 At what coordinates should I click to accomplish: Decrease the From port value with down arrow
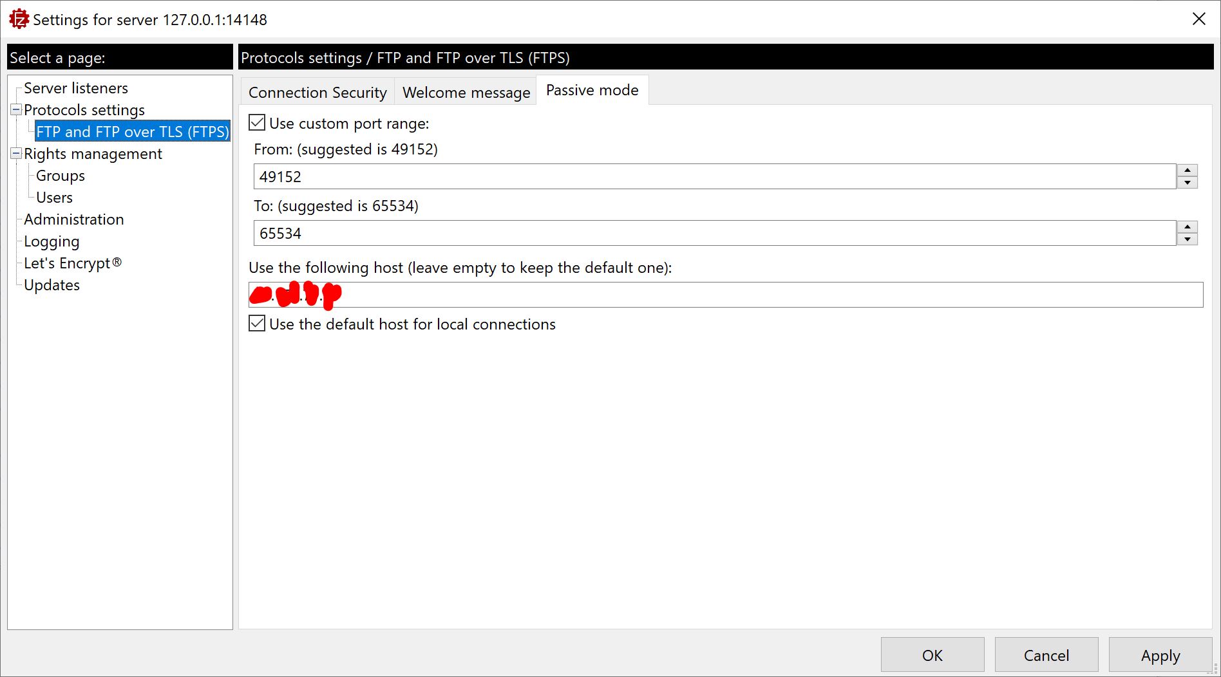[1187, 183]
